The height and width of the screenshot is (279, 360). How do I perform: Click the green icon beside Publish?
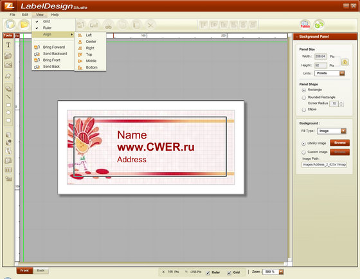pyautogui.click(x=319, y=24)
